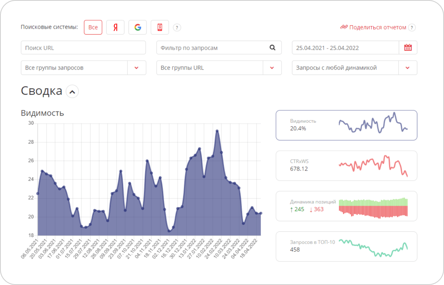The height and width of the screenshot is (285, 444).
Task: Select the Все search engines toggle
Action: click(x=93, y=28)
